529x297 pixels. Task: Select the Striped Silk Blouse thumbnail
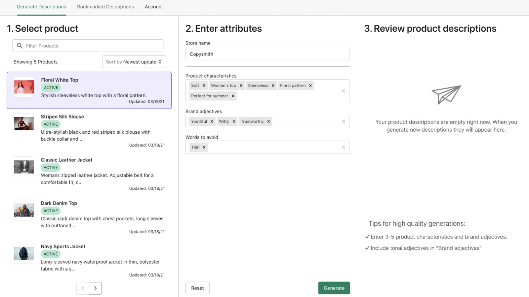24,124
